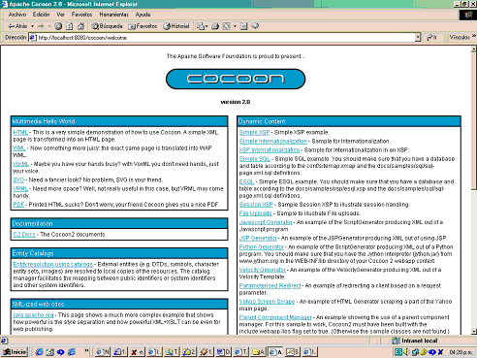Open the Mail toolbar dropdown
This screenshot has height=358, width=477.
point(202,26)
